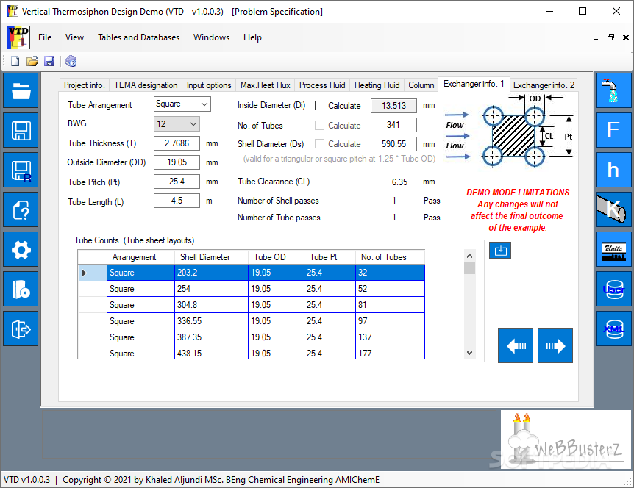Click the left sidebar Save disk button
Viewport: 634px width, 488px height.
(x=21, y=130)
